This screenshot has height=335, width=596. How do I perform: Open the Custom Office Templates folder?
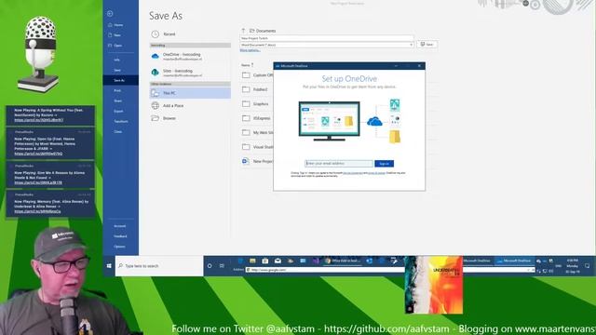[x=258, y=75]
